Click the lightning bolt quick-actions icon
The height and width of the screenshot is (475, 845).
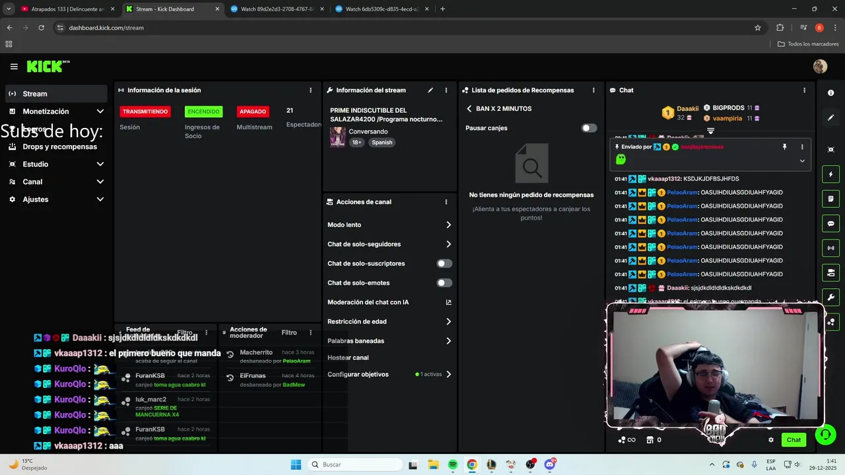831,174
